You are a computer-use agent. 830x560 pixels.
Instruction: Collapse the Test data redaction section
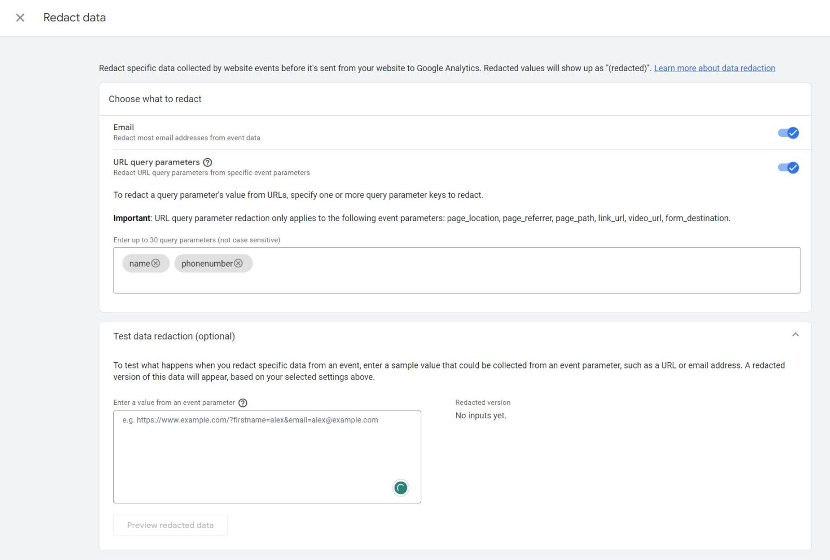796,335
